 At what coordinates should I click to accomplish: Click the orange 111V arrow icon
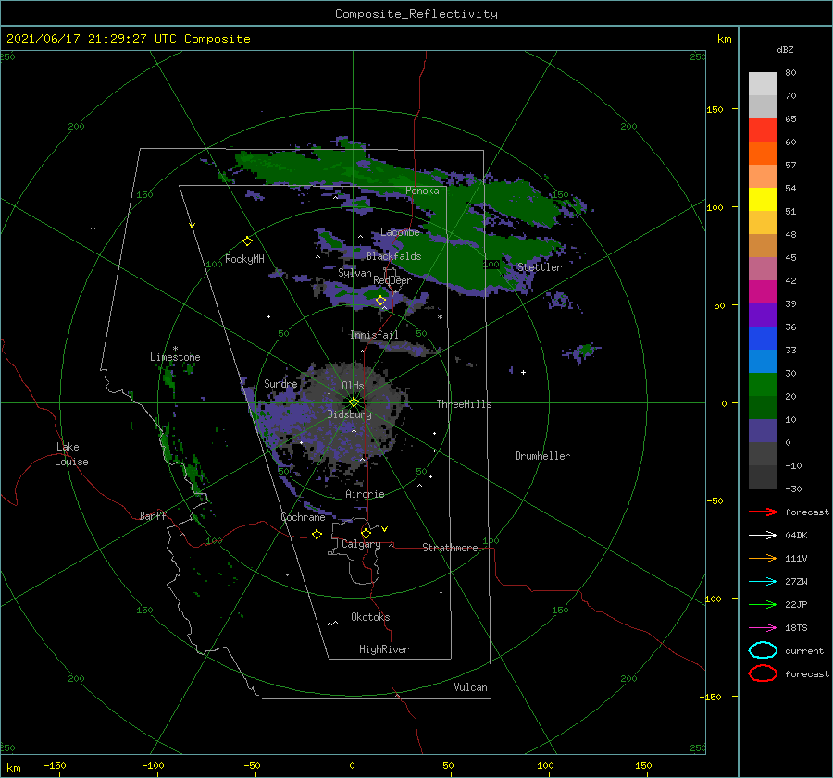(763, 558)
